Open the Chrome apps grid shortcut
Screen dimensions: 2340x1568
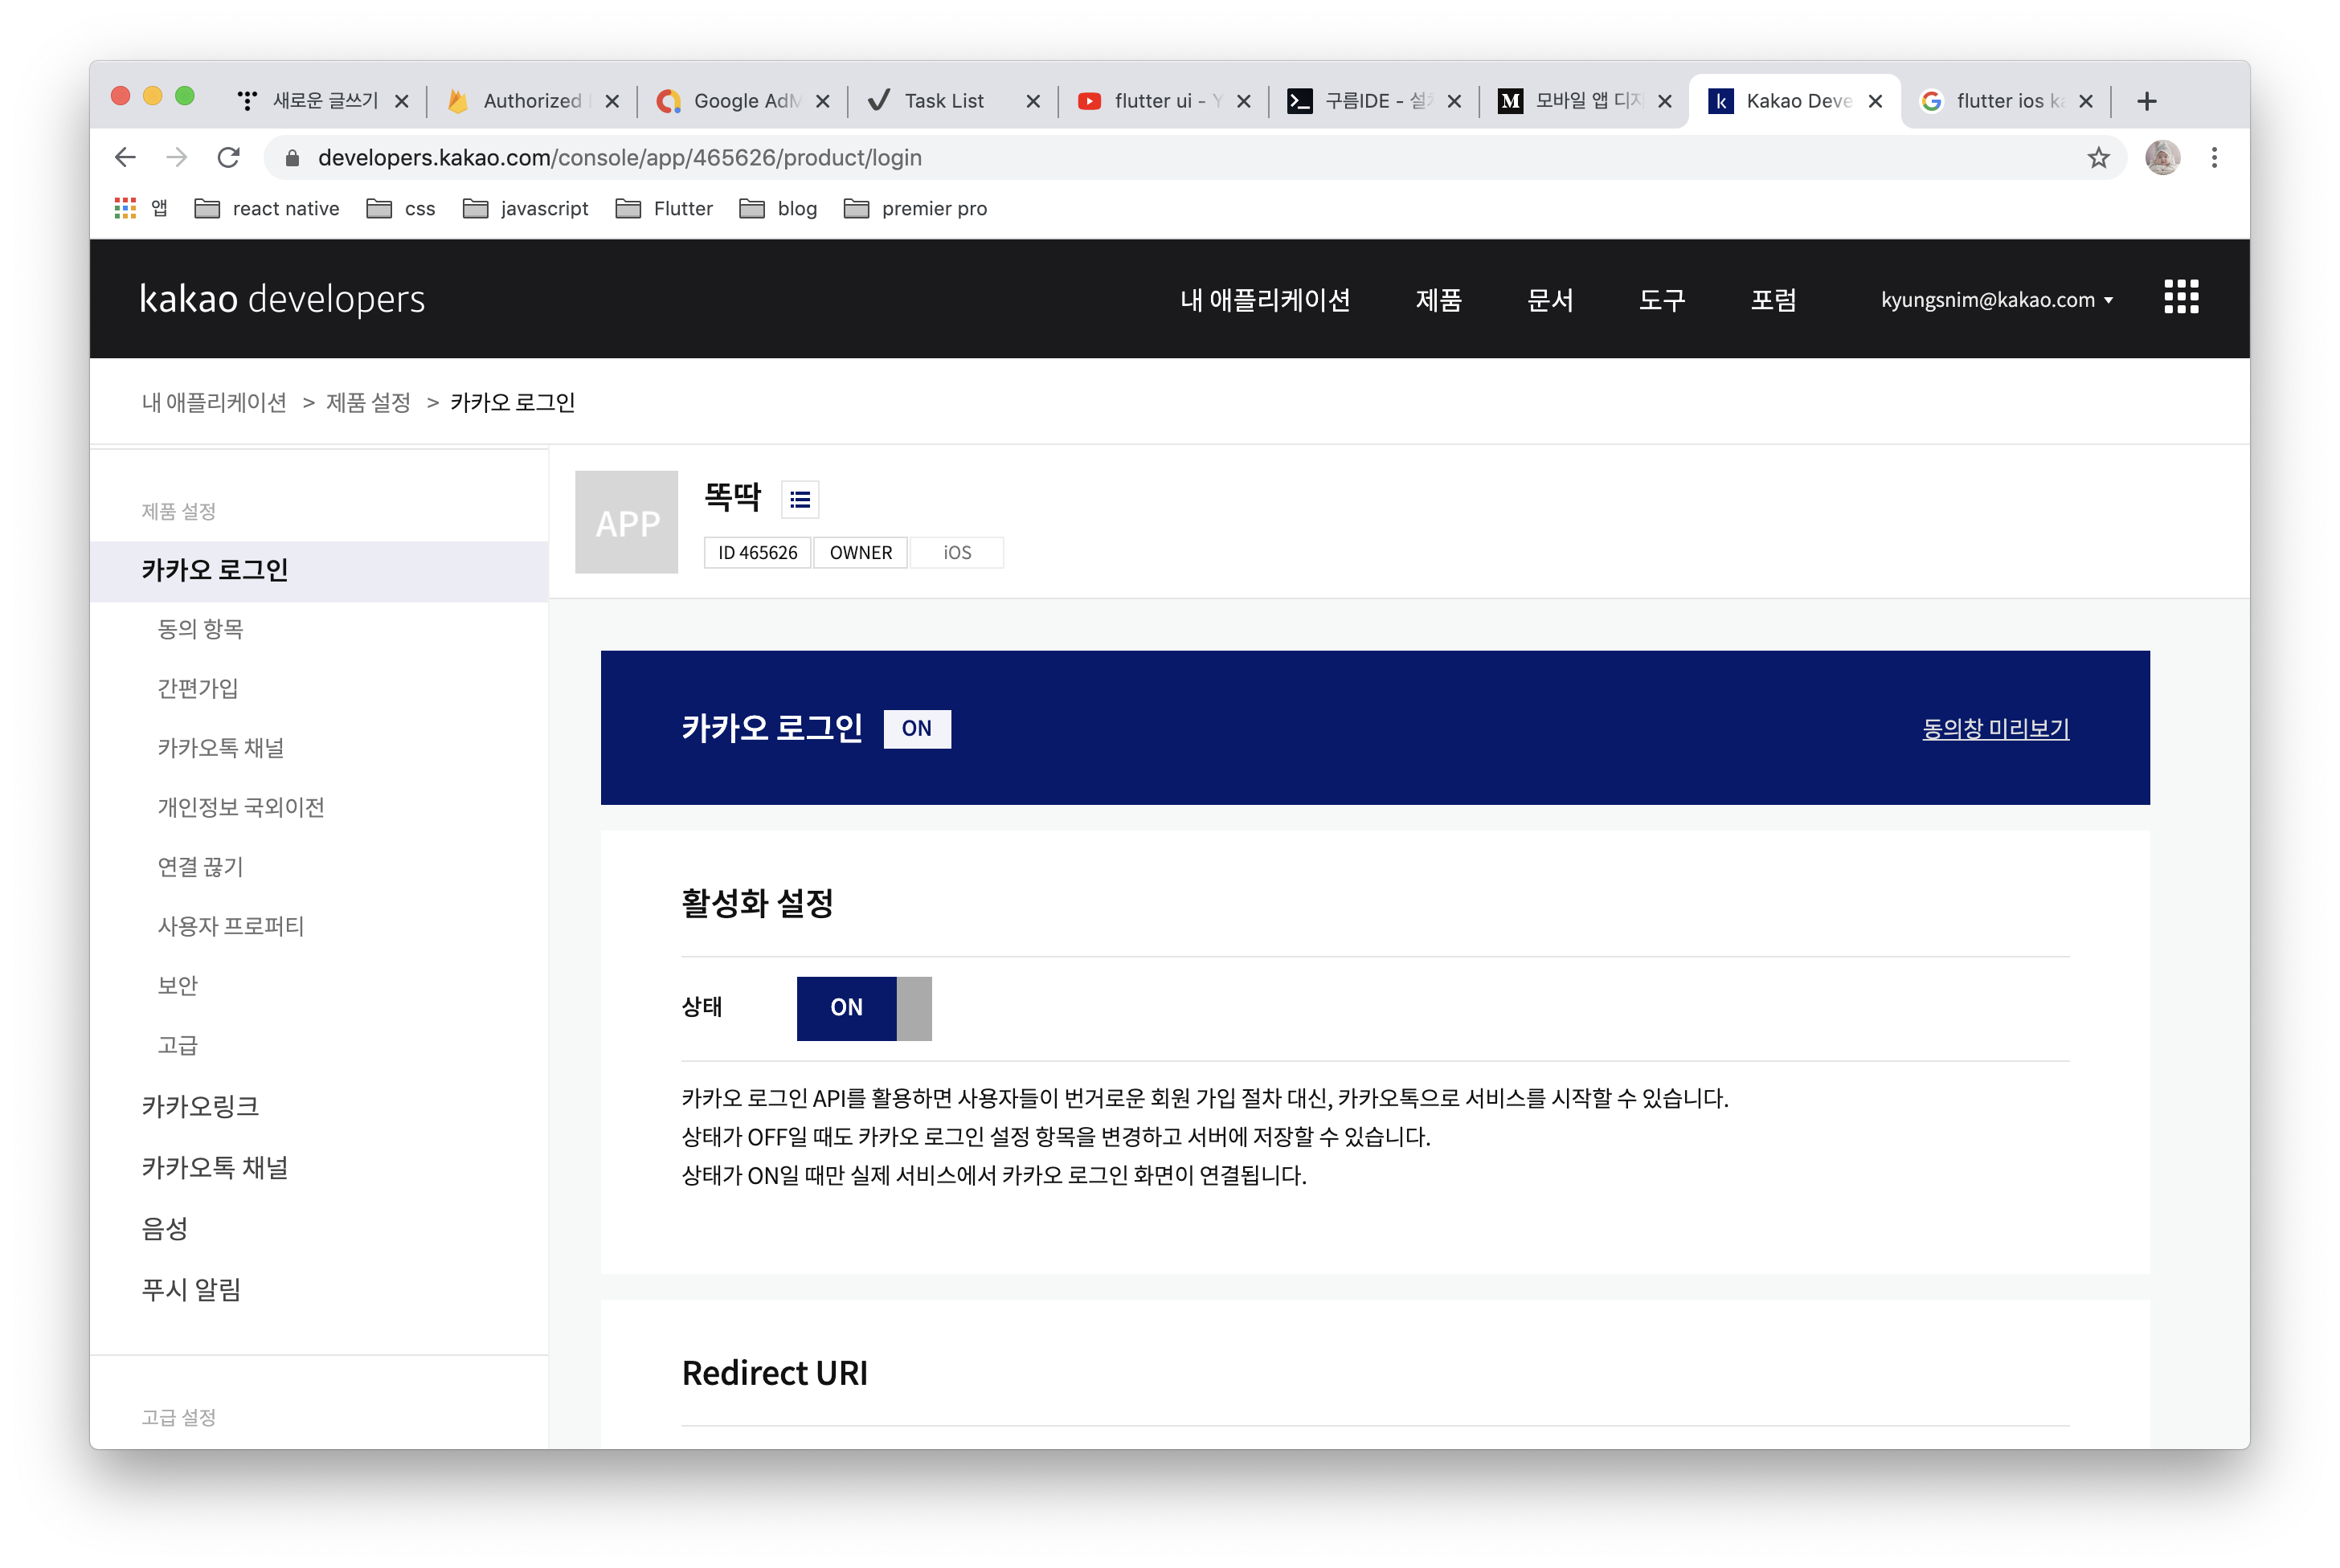coord(125,208)
